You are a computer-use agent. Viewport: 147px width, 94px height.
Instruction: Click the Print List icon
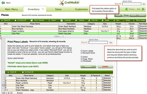coord(89,20)
